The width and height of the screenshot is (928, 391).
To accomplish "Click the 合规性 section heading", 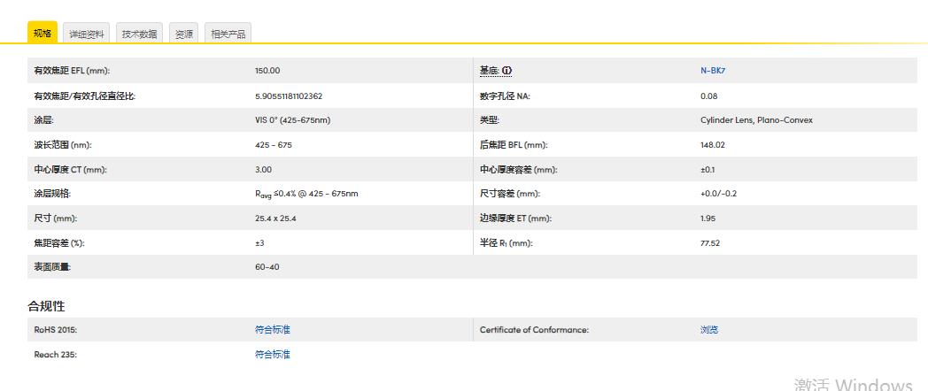I will pos(46,306).
